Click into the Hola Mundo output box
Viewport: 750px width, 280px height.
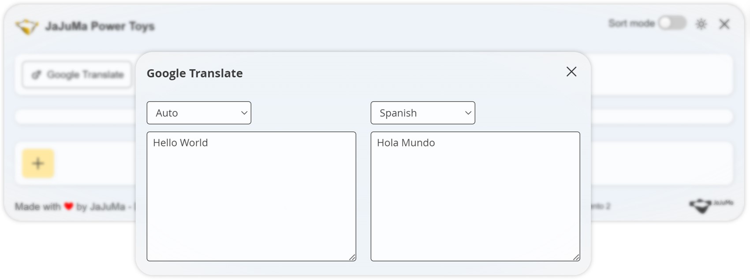[475, 196]
